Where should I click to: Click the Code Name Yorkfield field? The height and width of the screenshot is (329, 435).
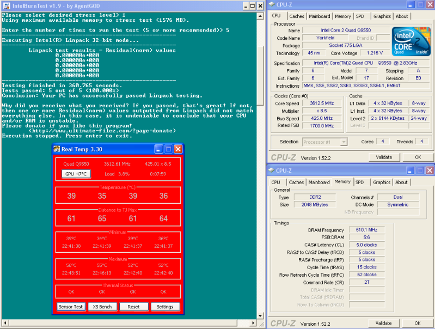point(326,38)
